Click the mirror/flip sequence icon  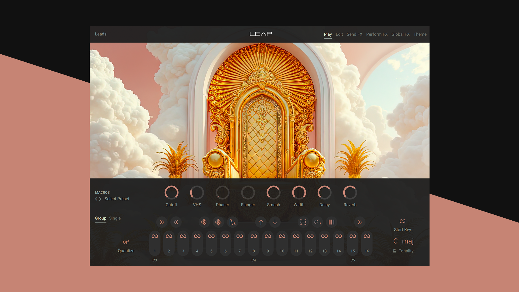[x=303, y=222]
